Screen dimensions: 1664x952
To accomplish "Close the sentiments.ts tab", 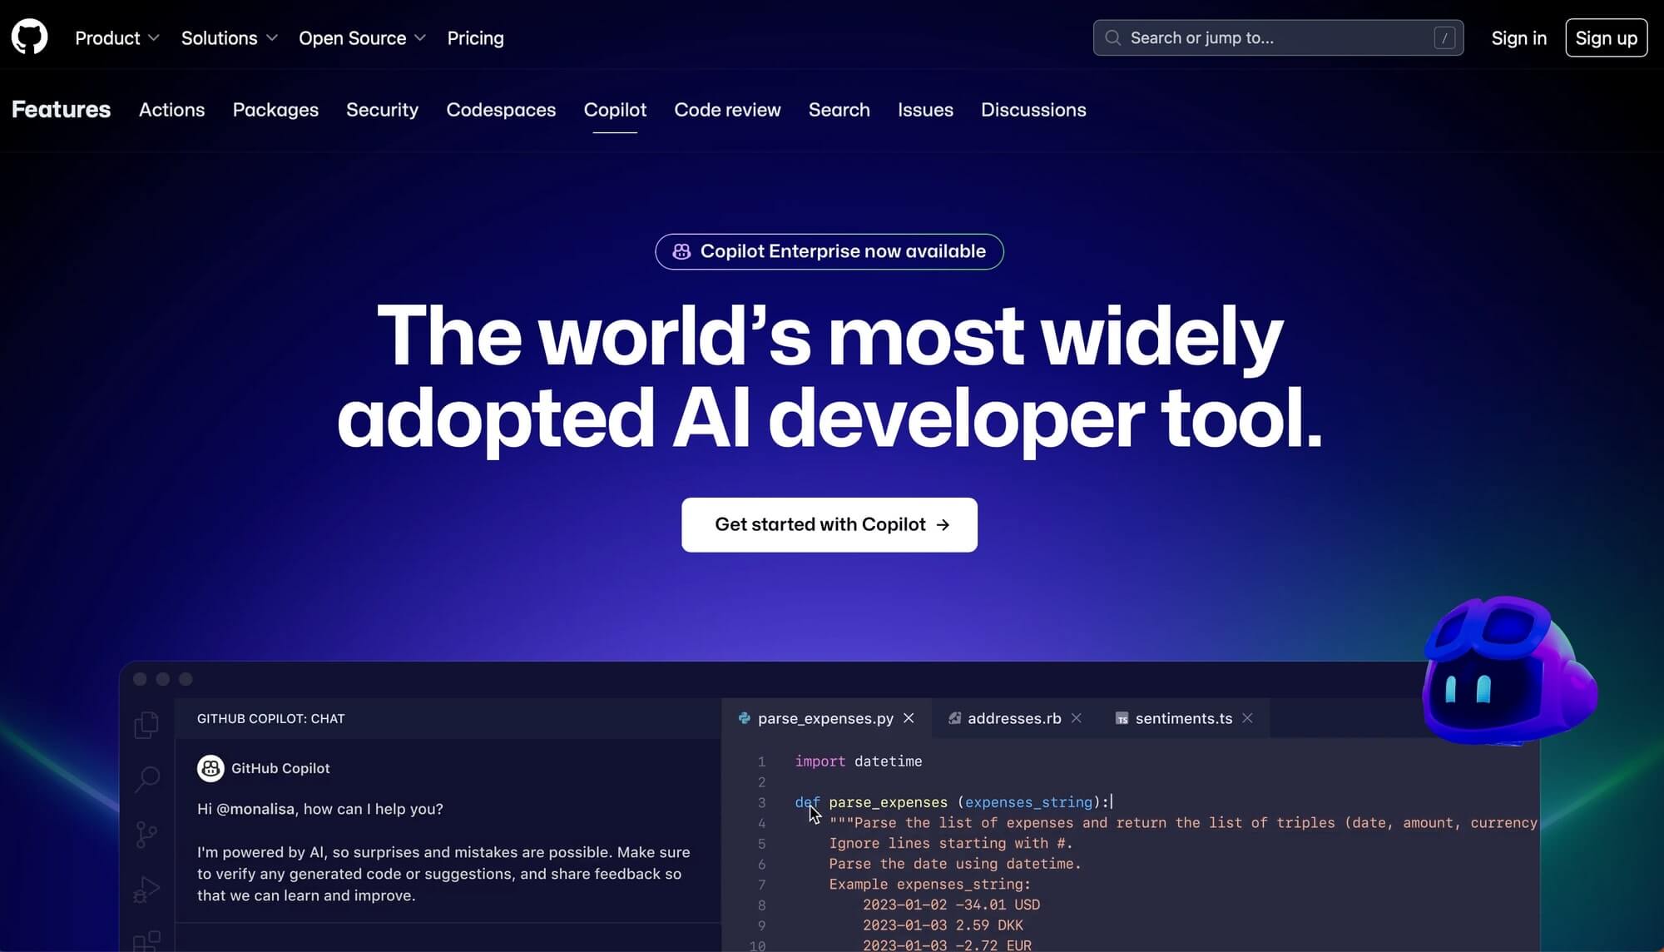I will pyautogui.click(x=1247, y=719).
